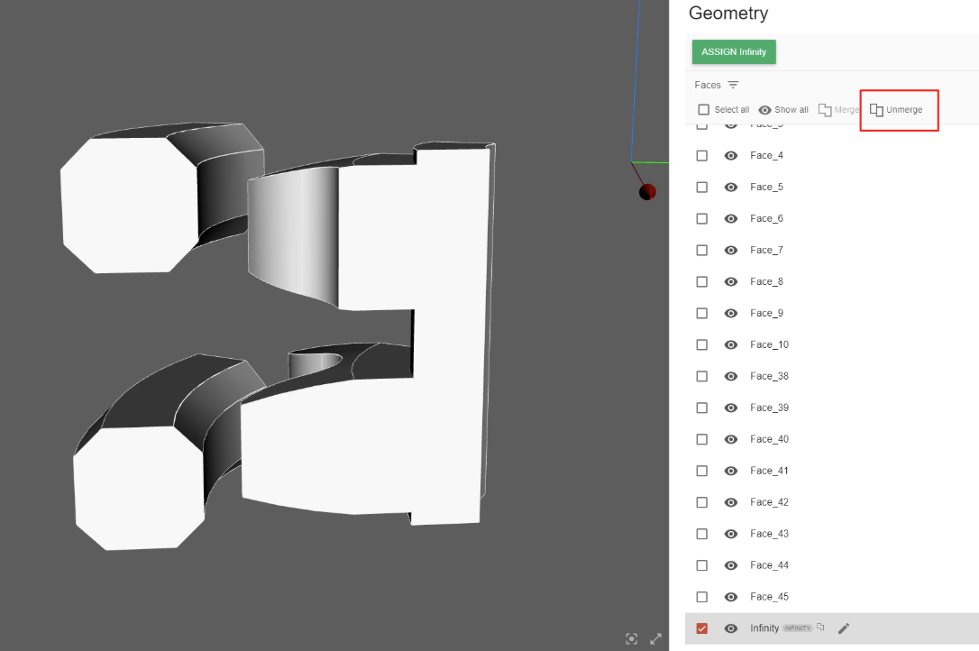Hide Face_5 using its eye icon
This screenshot has height=651, width=979.
731,187
